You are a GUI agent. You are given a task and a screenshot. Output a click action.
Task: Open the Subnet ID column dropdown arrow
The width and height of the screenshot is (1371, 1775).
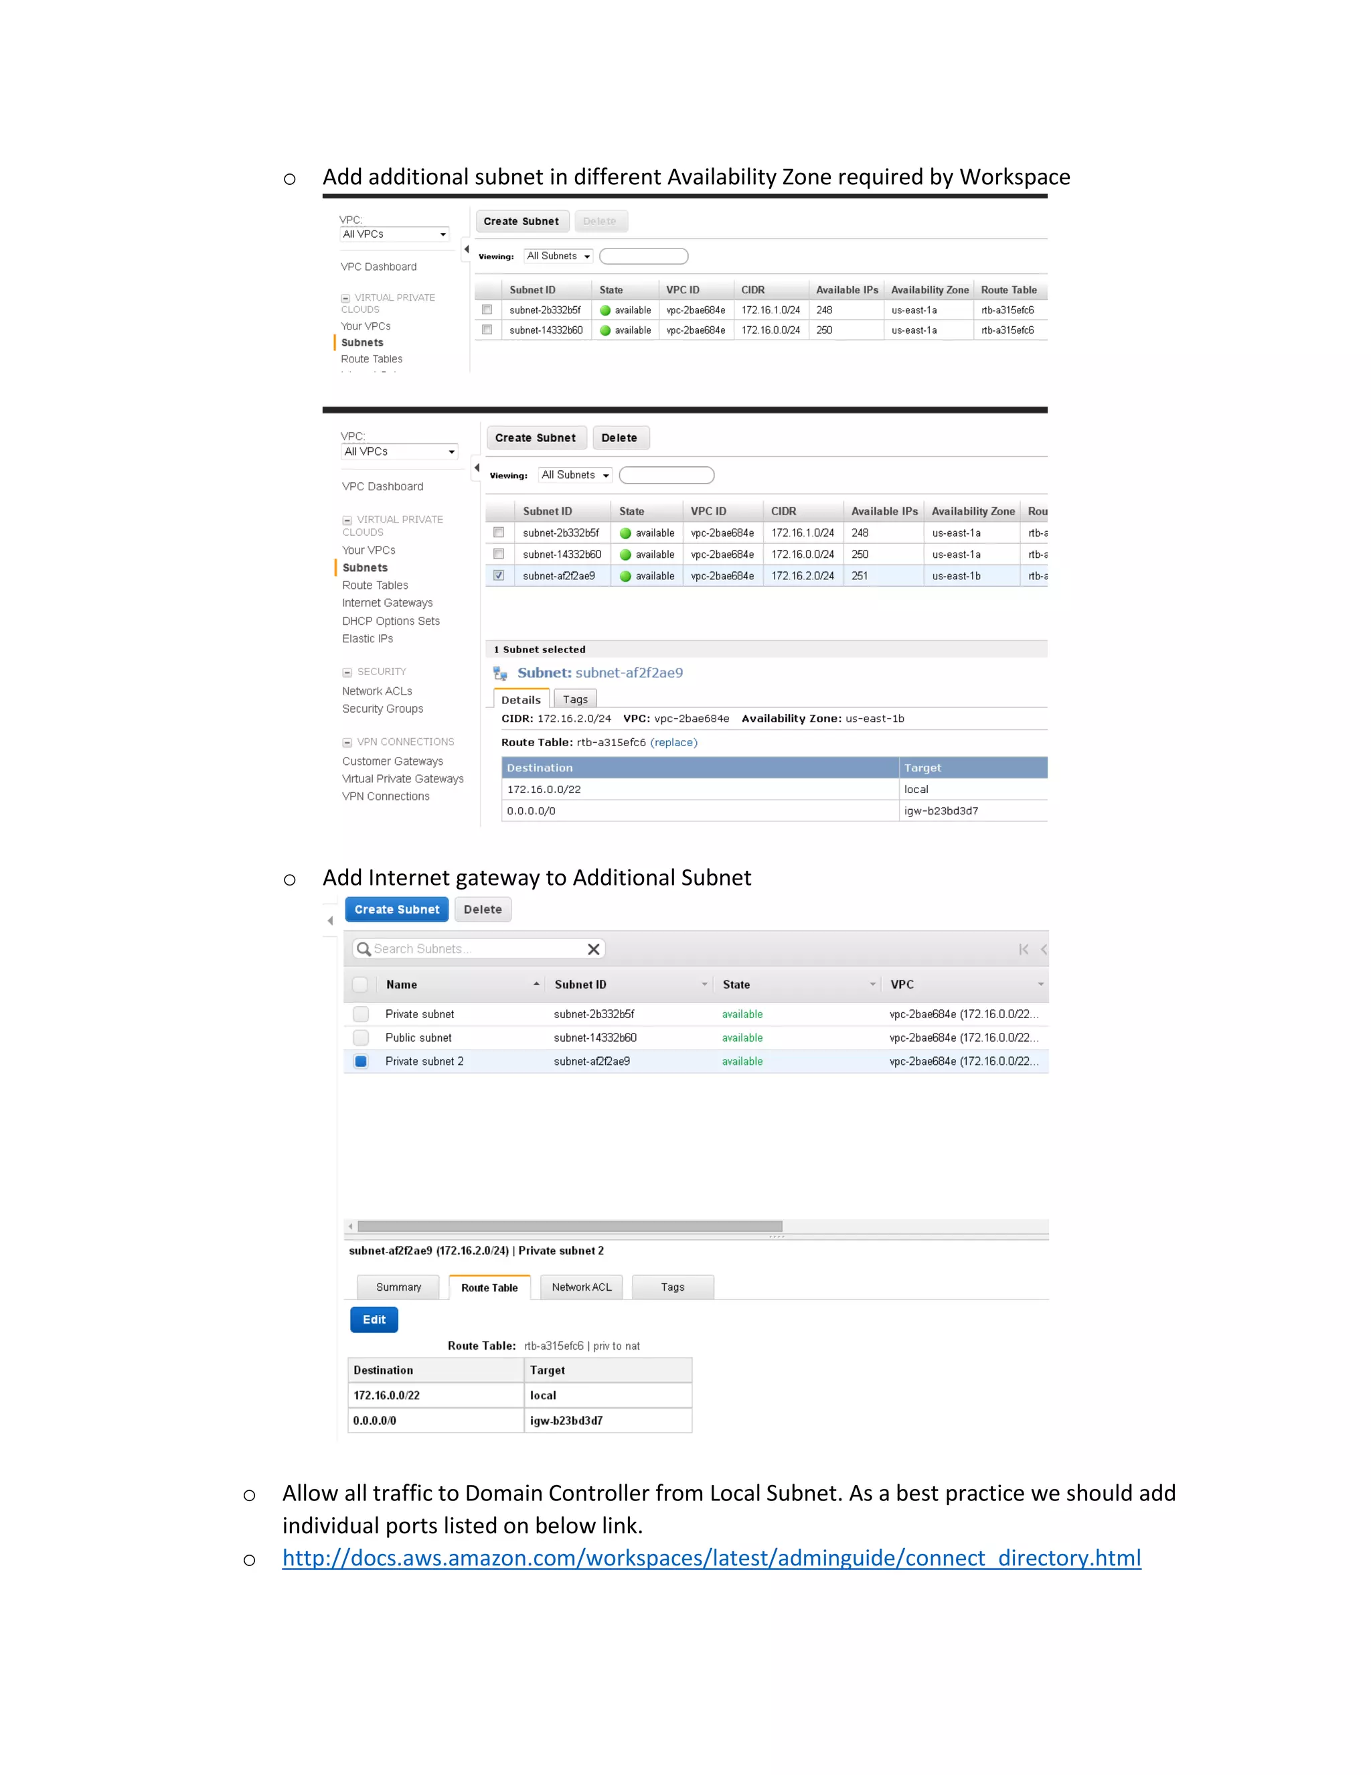[704, 984]
